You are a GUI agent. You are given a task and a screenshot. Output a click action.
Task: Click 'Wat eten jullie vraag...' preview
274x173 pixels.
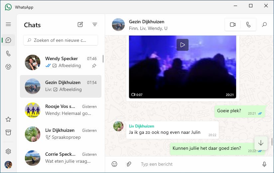[68, 161]
